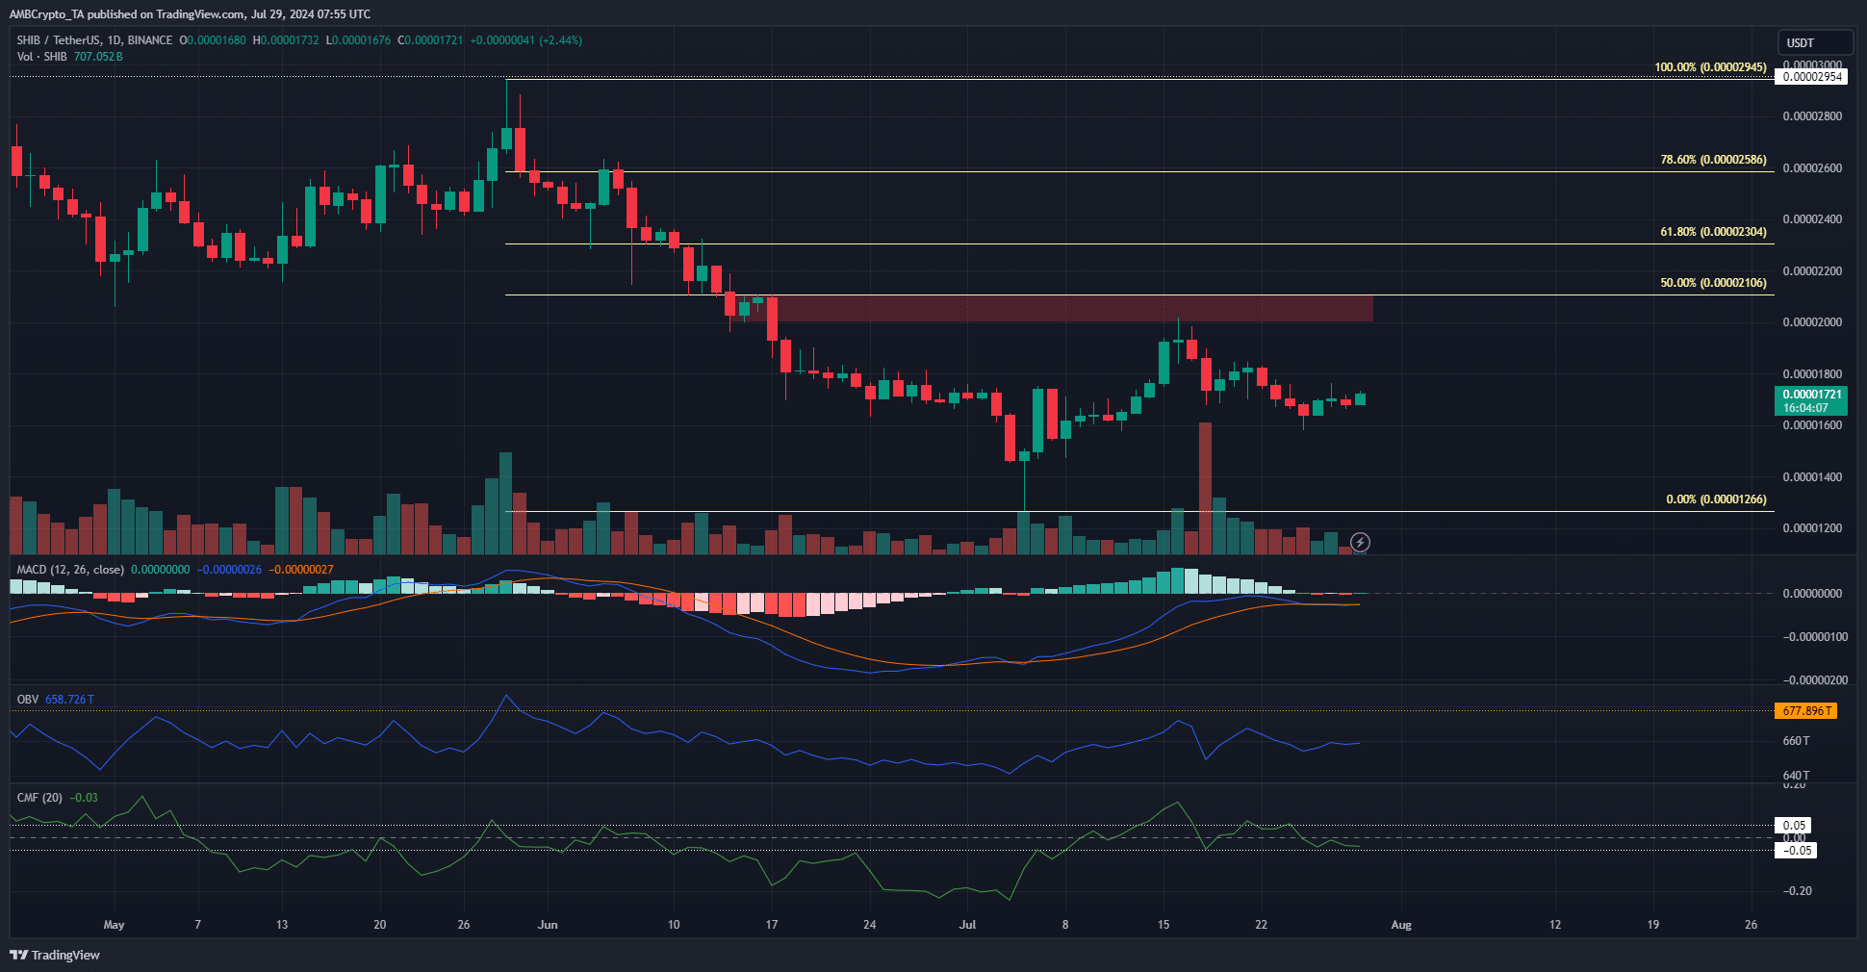The image size is (1867, 972).
Task: Click the 61.80% (0.00002304) Fibonacci label
Action: pos(1713,232)
